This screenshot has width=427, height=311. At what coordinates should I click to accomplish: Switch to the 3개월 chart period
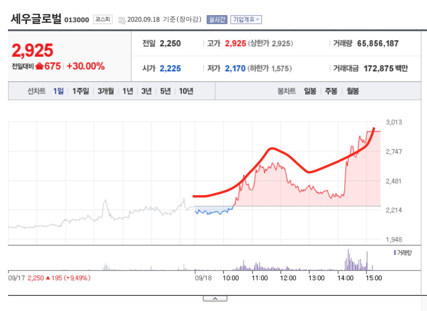coord(105,91)
